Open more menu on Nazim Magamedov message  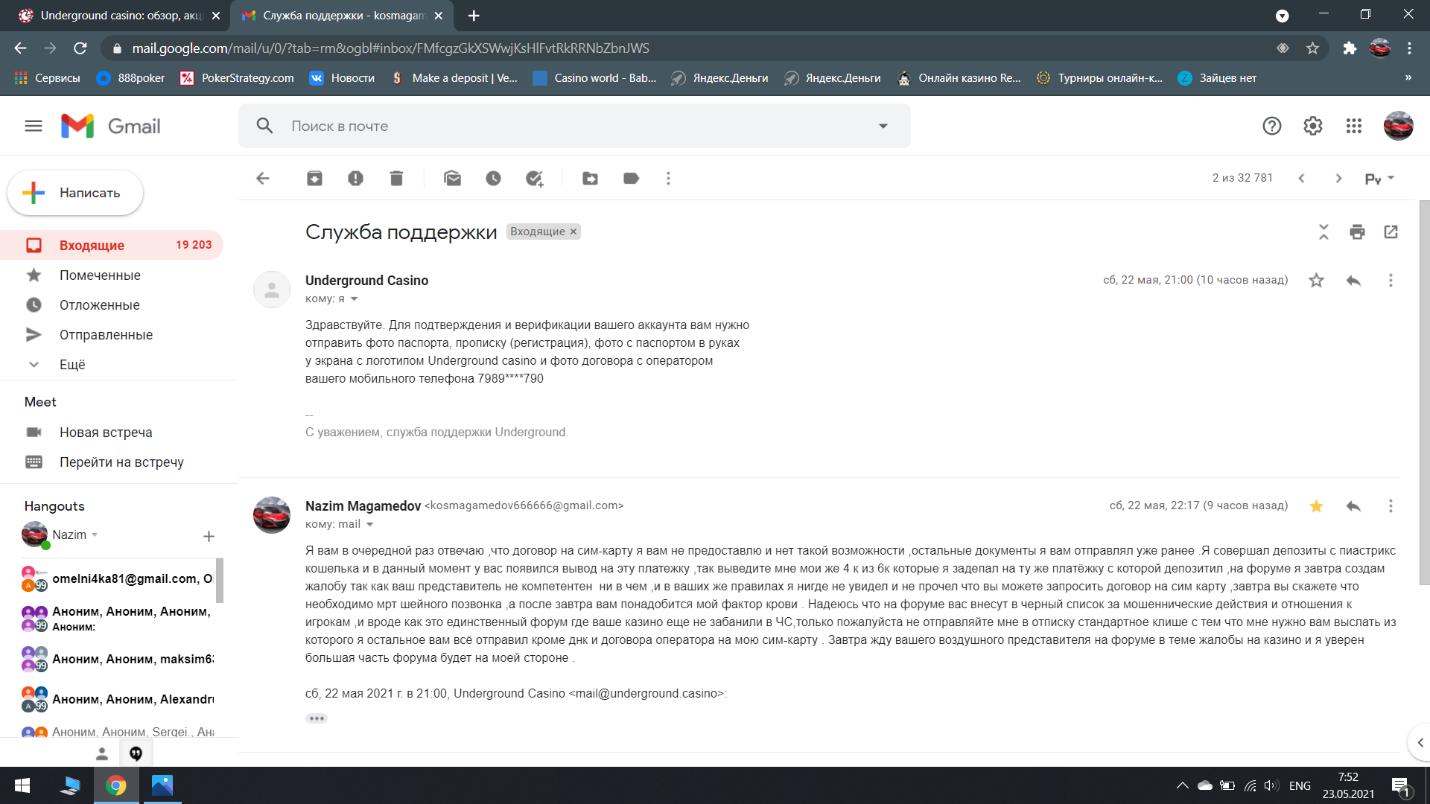coord(1391,506)
